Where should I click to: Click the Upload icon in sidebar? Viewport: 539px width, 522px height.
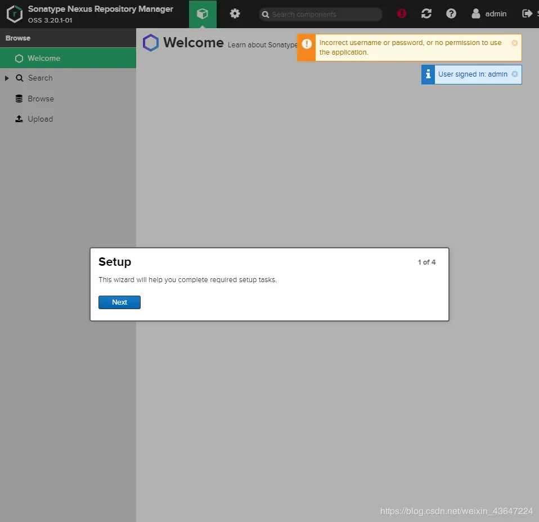click(19, 119)
